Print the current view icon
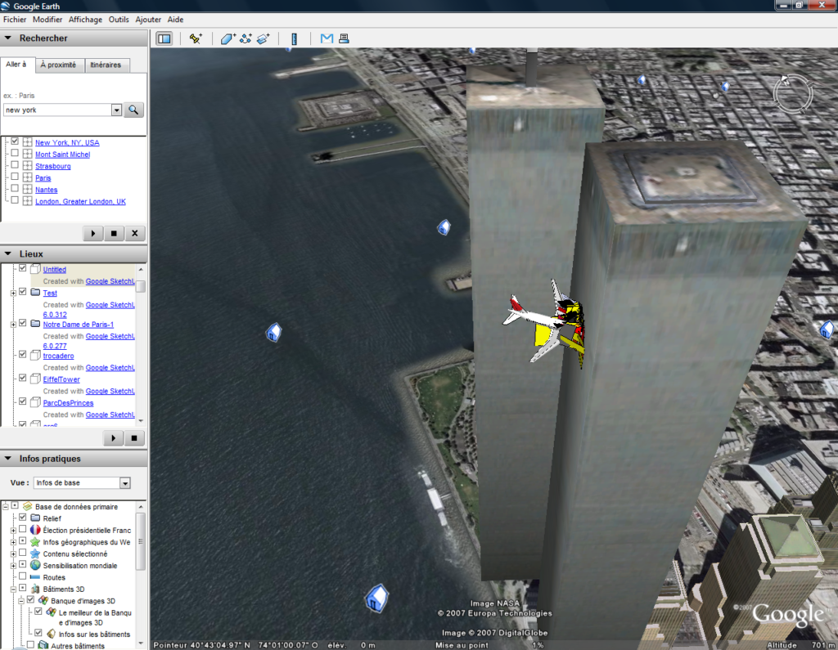838x650 pixels. tap(345, 38)
